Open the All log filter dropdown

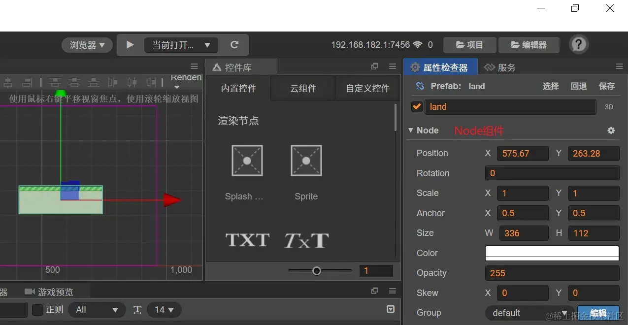pos(97,310)
